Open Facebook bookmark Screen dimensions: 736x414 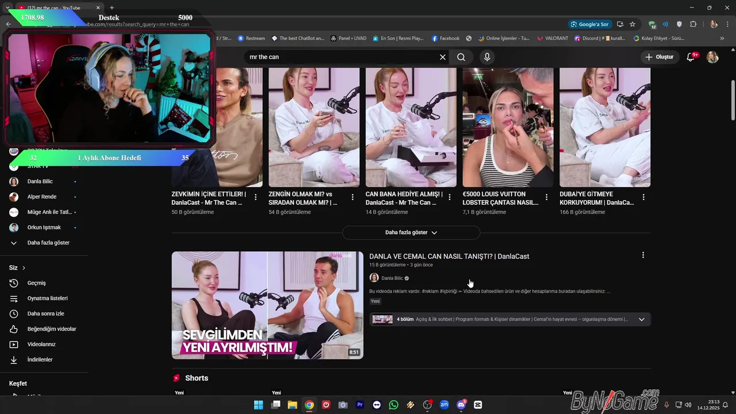coord(445,39)
